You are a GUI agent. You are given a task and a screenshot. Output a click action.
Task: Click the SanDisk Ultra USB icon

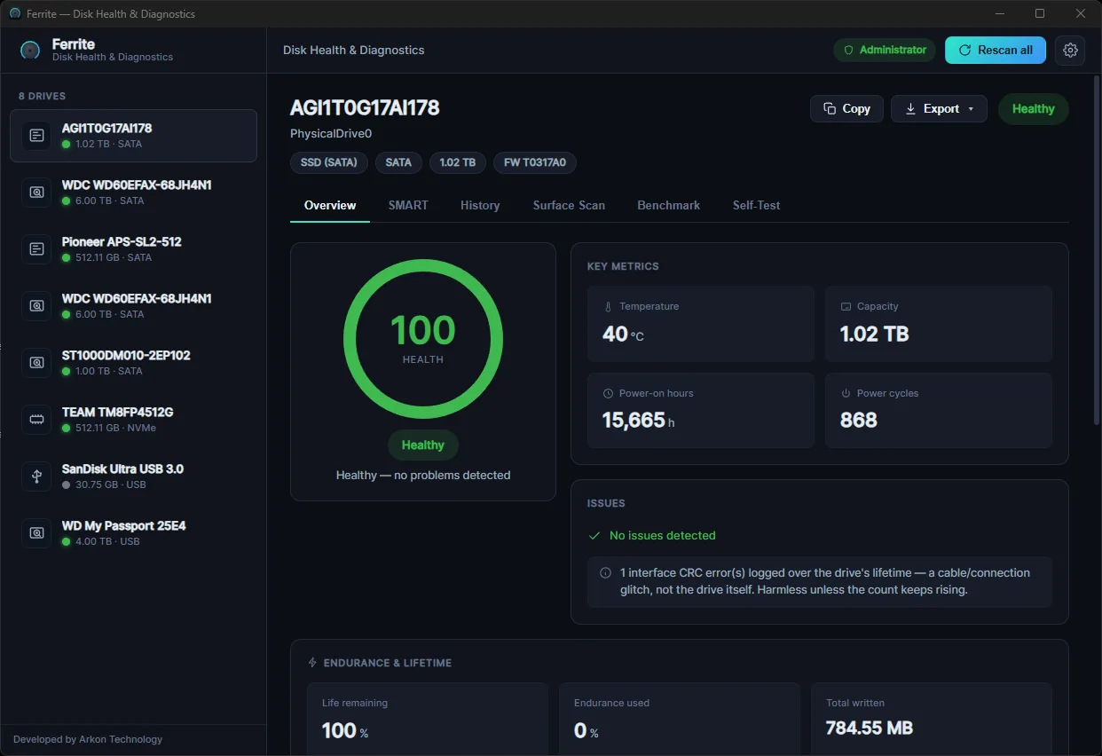click(x=36, y=476)
